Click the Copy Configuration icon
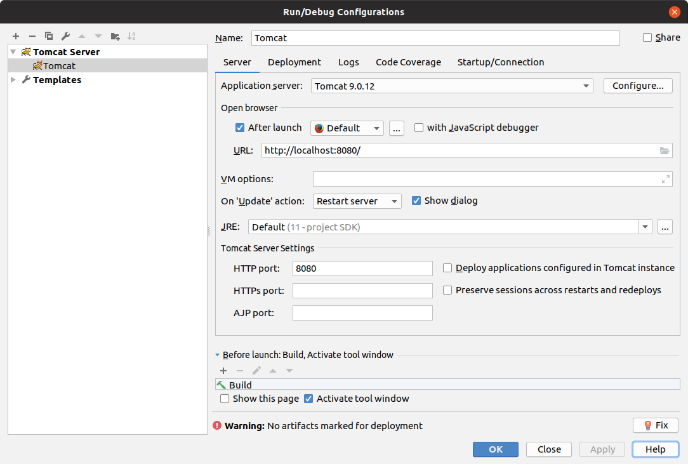 pos(49,36)
